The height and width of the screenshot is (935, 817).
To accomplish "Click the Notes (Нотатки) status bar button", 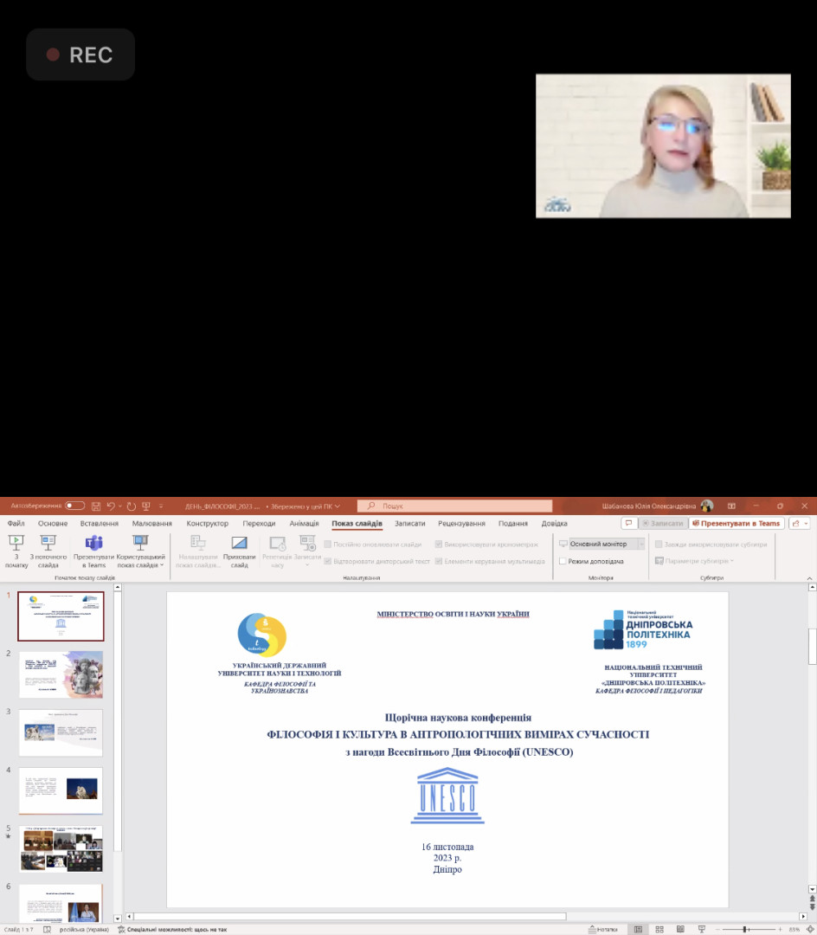I will [x=603, y=929].
